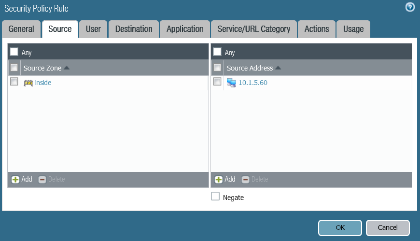
Task: Click the Source Zone column header text
Action: tap(42, 68)
